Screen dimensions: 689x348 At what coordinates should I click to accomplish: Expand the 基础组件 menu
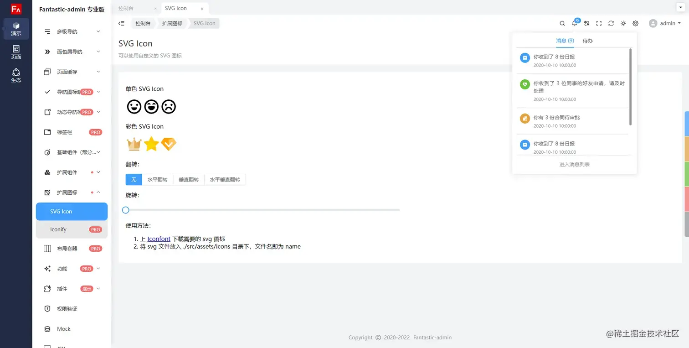point(72,152)
